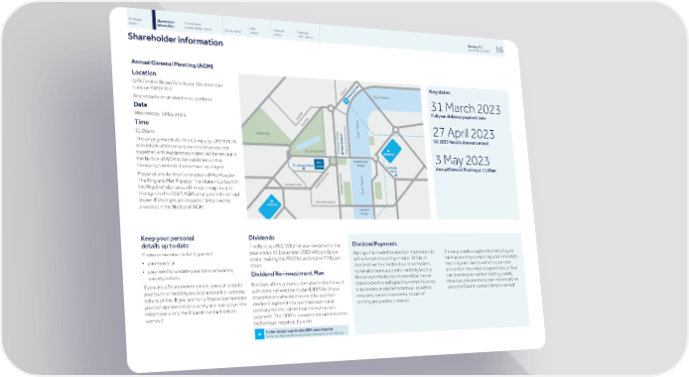Click the 3 May 2023 key date
Viewport: 689px width, 377px height.
tap(463, 160)
